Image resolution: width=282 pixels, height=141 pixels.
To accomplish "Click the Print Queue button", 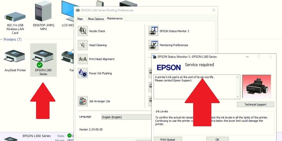I will [x=168, y=139].
